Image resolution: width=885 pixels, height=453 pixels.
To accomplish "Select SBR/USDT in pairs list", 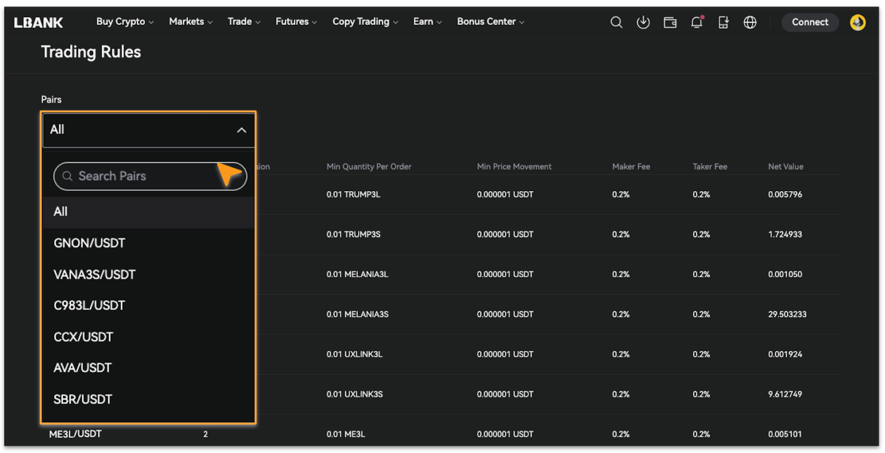I will pyautogui.click(x=148, y=399).
